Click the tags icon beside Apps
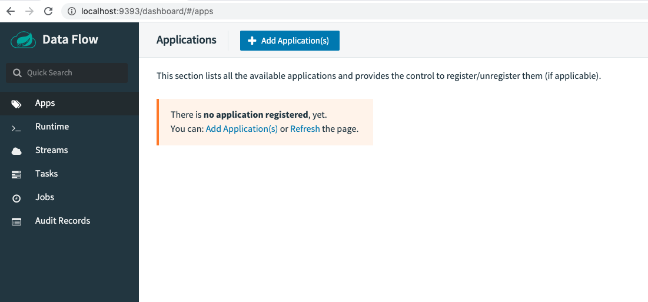Image resolution: width=648 pixels, height=302 pixels. point(16,104)
